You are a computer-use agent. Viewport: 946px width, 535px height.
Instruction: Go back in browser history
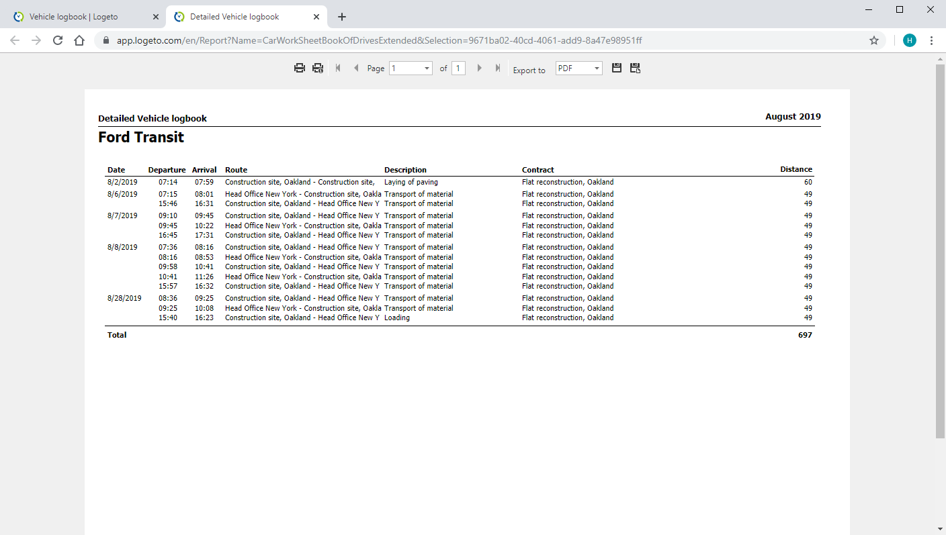coord(15,40)
